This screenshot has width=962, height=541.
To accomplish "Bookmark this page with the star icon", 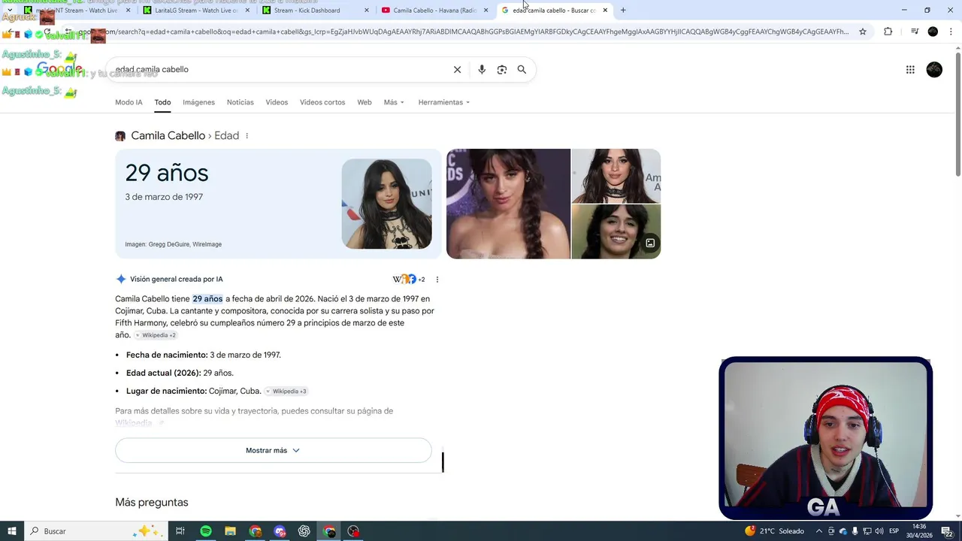I will tap(863, 32).
